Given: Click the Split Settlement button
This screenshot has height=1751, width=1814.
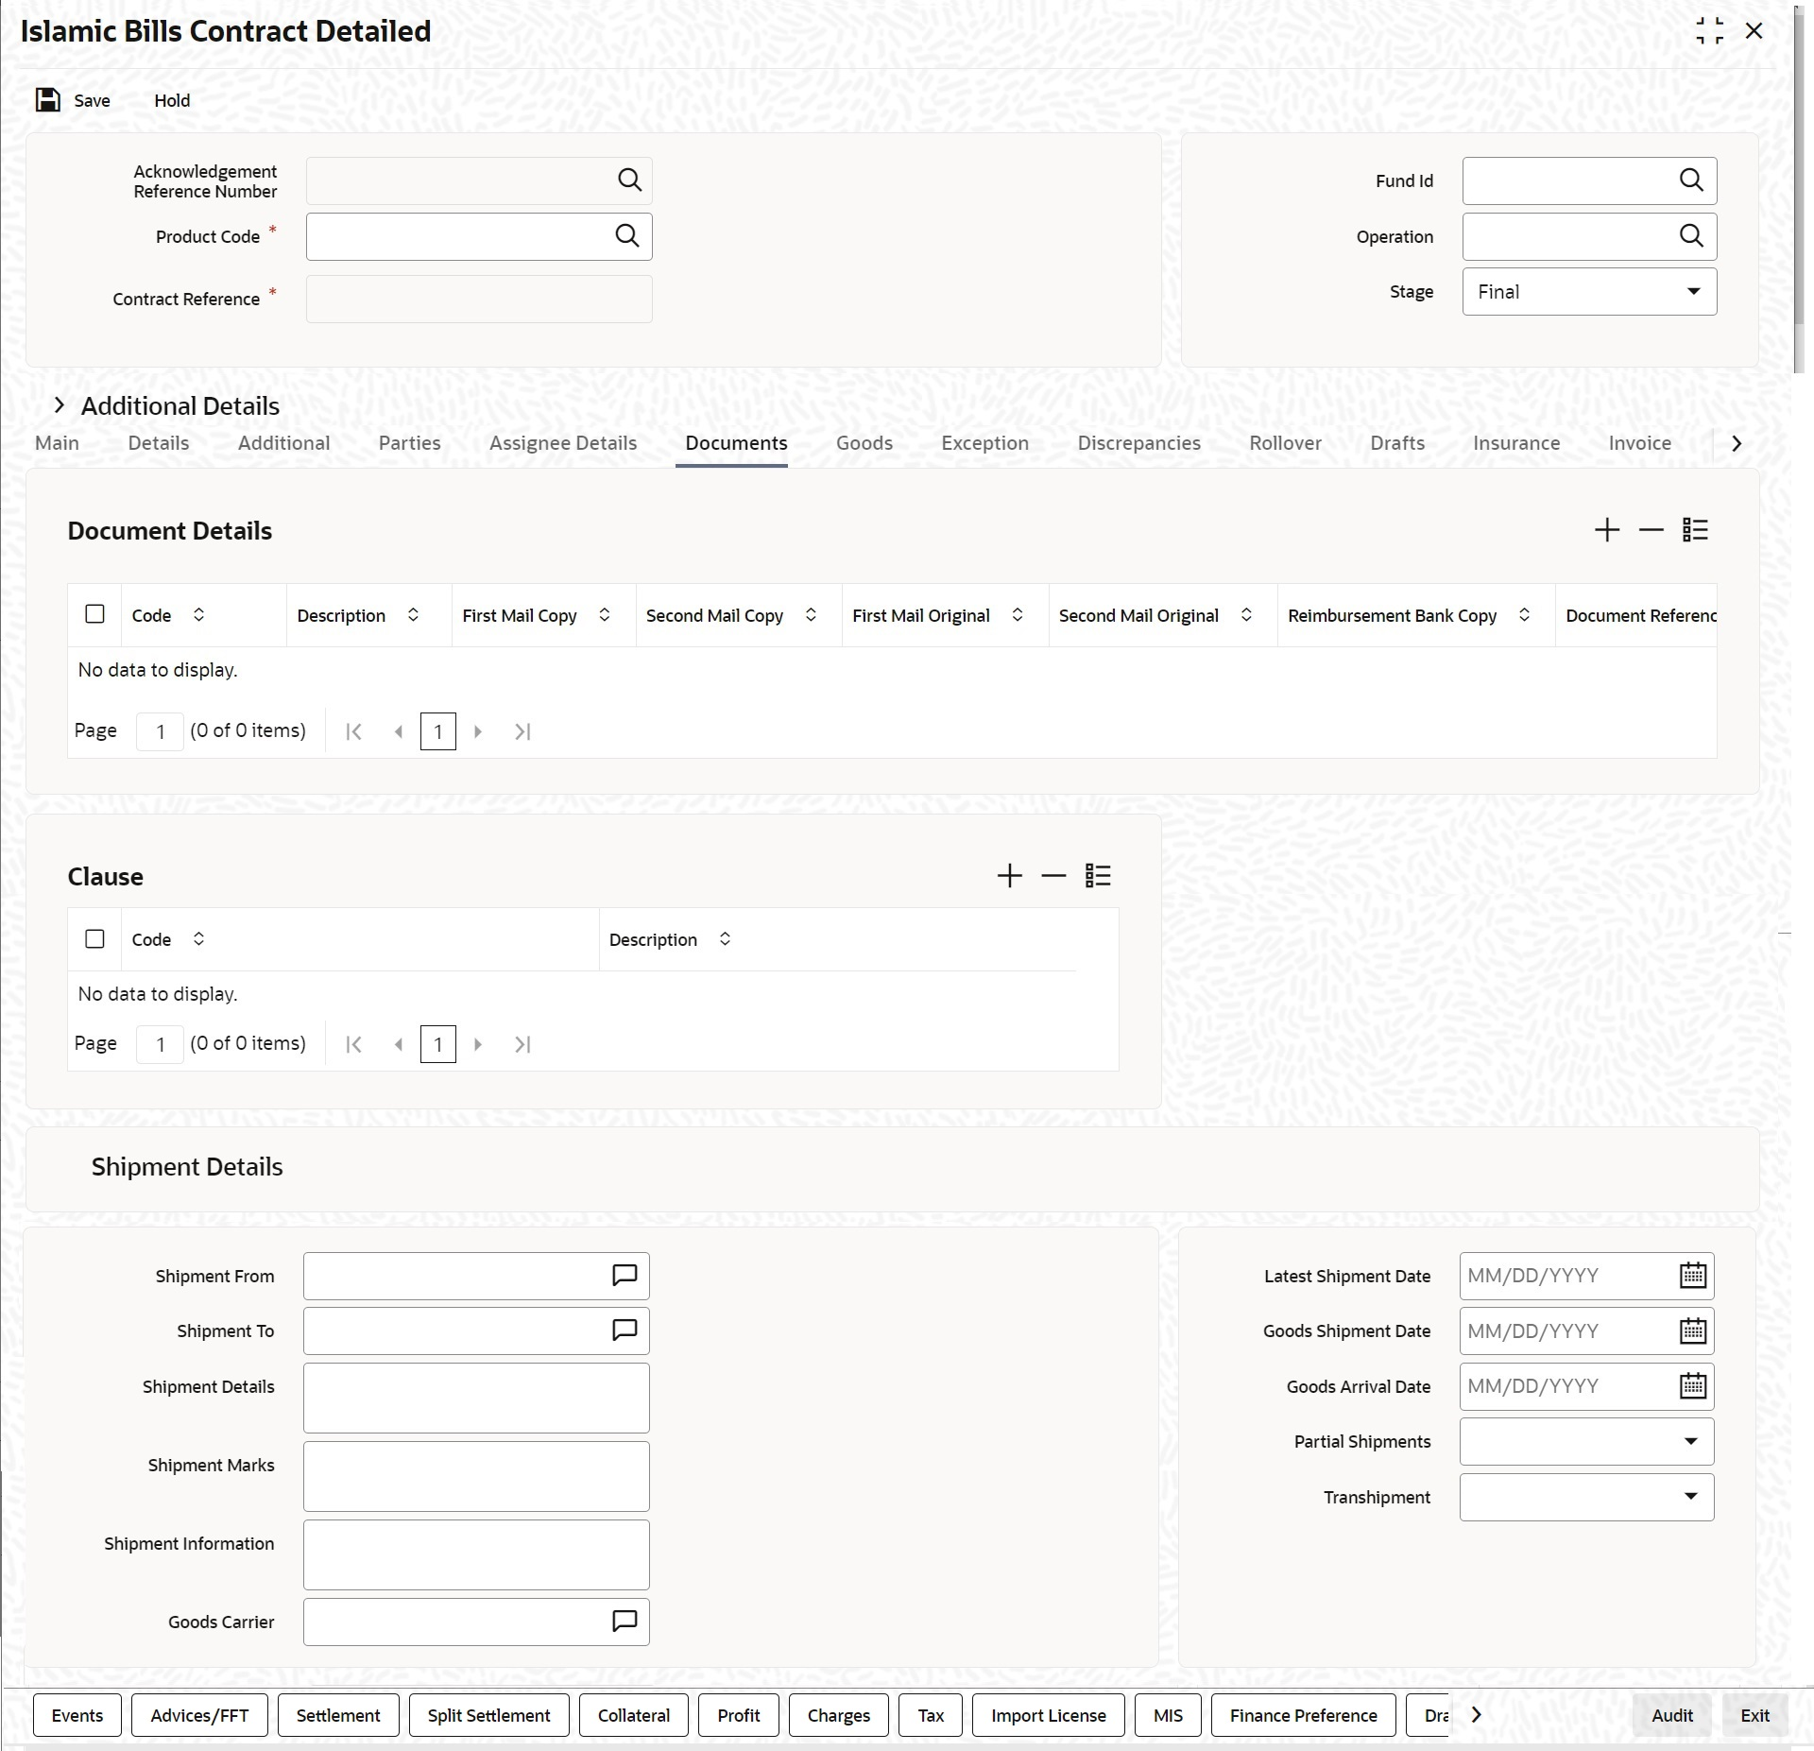Looking at the screenshot, I should tap(488, 1715).
